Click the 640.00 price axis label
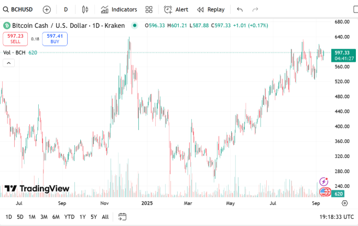 tap(342, 37)
